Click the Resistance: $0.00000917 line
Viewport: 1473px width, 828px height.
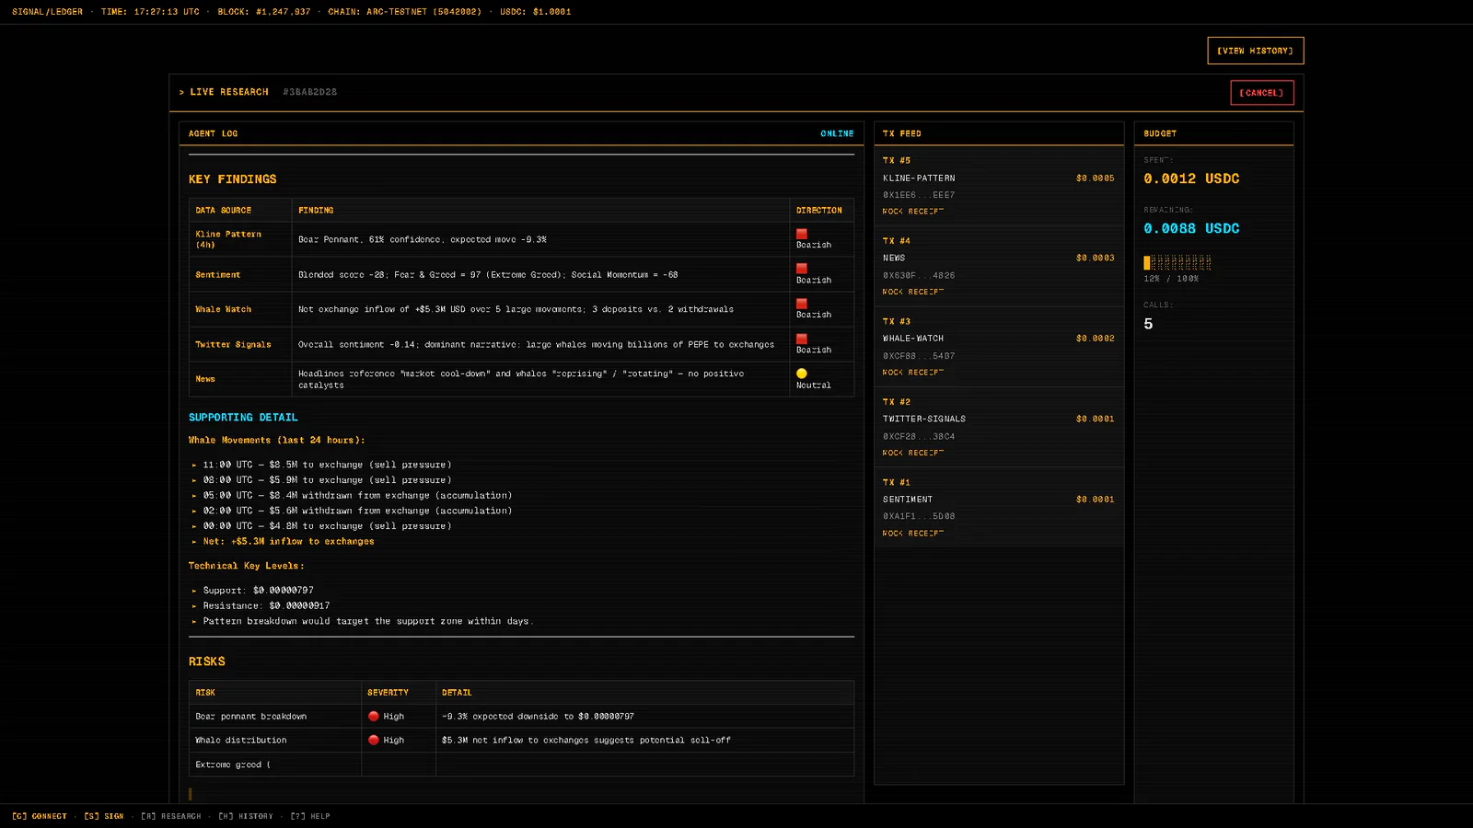[266, 605]
